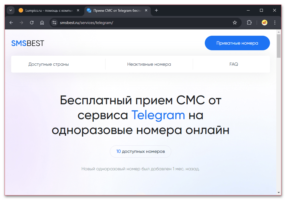Bookmark this page with the star icon
286x200 pixels.
[x=235, y=23]
